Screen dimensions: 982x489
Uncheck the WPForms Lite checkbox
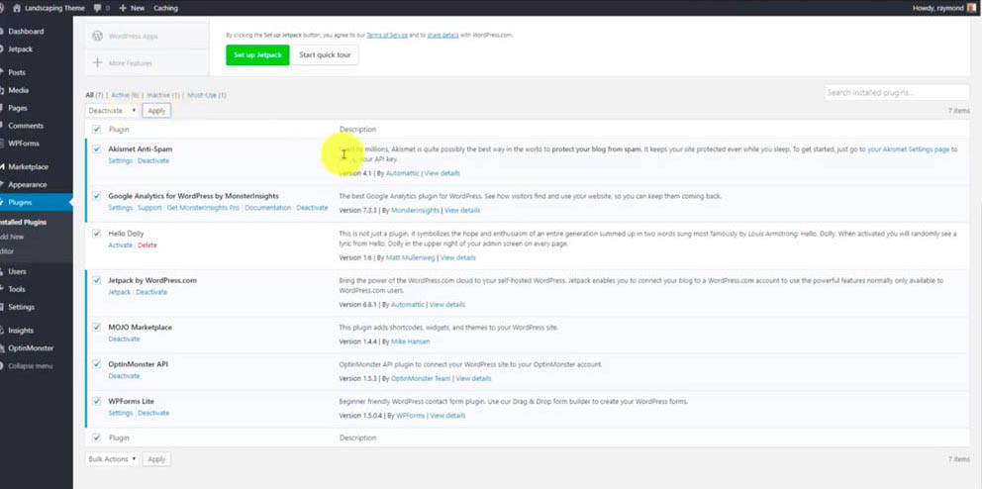point(96,401)
